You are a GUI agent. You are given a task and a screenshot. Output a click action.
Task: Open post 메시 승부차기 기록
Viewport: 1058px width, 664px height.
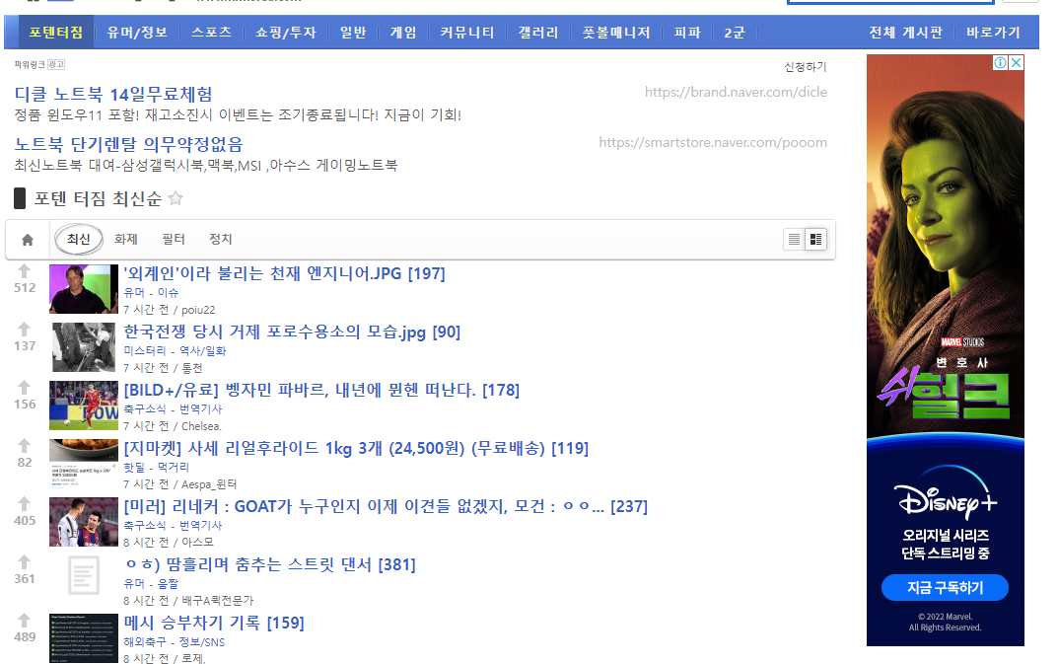click(x=214, y=623)
